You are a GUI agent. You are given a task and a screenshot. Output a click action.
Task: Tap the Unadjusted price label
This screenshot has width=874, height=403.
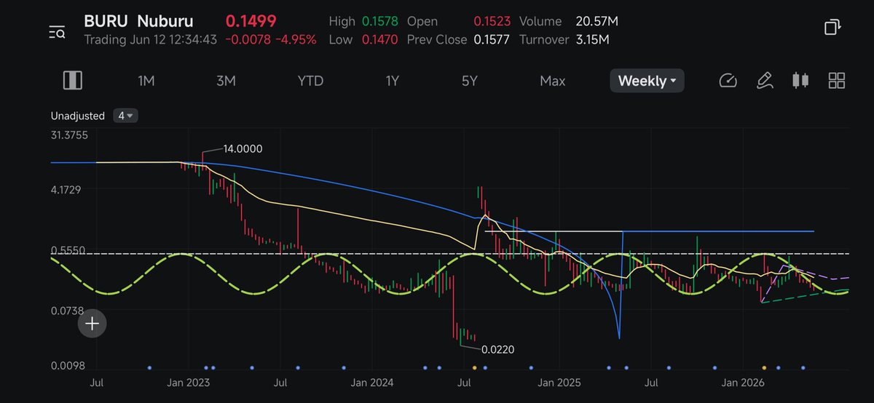[x=78, y=116]
